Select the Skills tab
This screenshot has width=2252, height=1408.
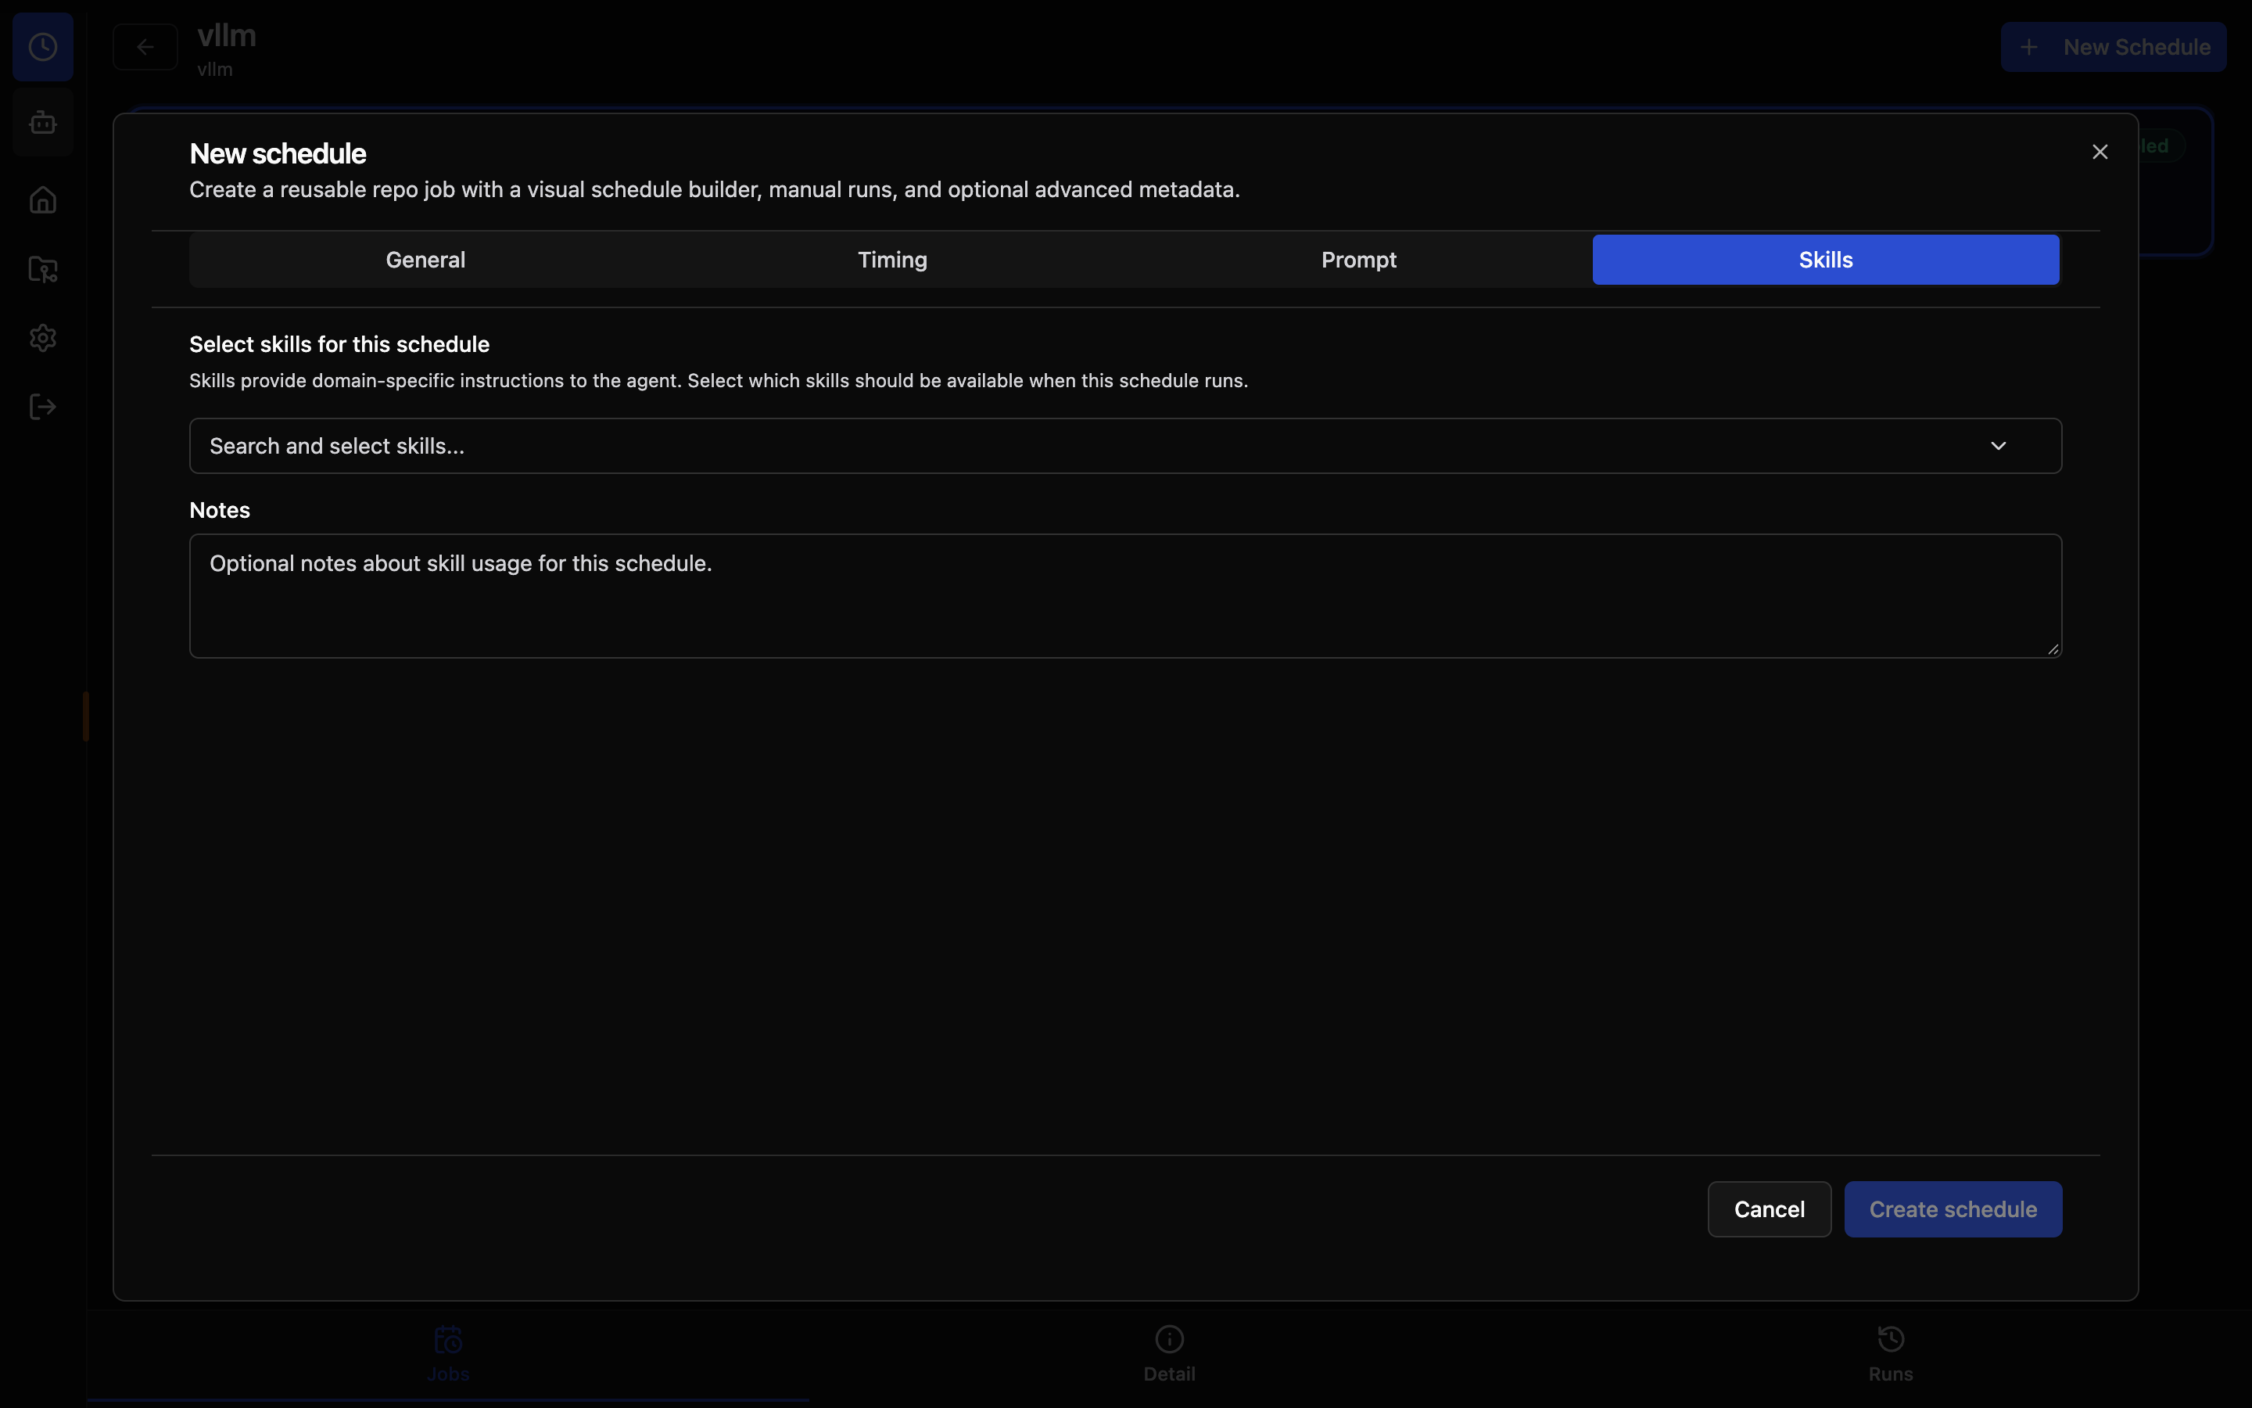[x=1826, y=260]
